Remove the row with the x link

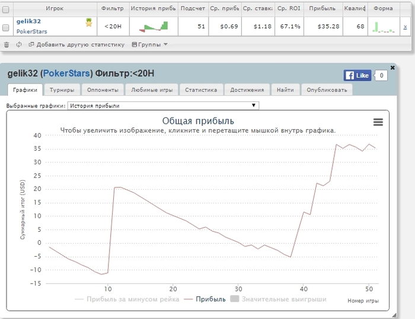click(x=405, y=27)
